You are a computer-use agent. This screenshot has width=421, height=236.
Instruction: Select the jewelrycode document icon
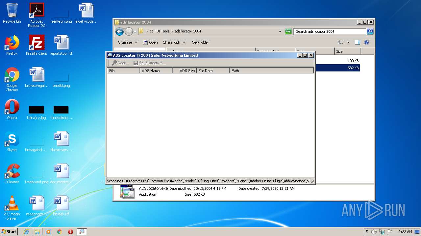click(x=86, y=13)
